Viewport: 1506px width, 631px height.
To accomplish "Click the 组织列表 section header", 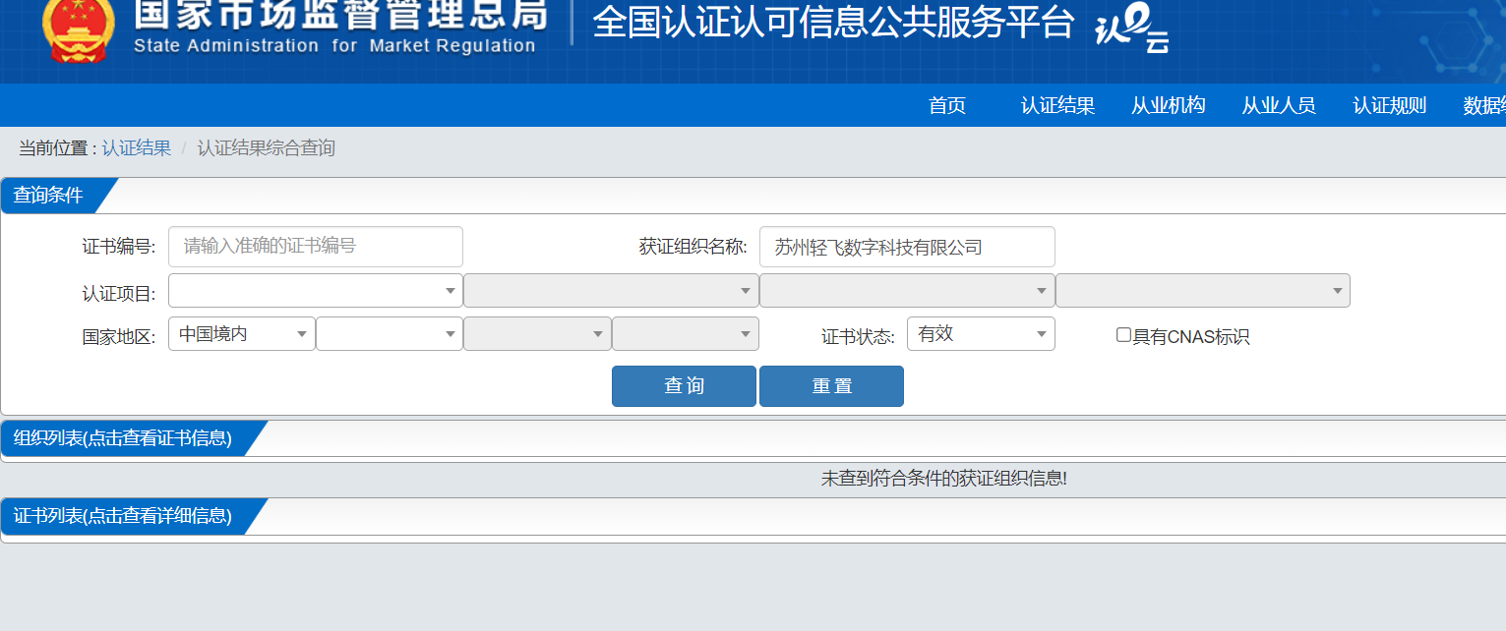I will pyautogui.click(x=123, y=438).
